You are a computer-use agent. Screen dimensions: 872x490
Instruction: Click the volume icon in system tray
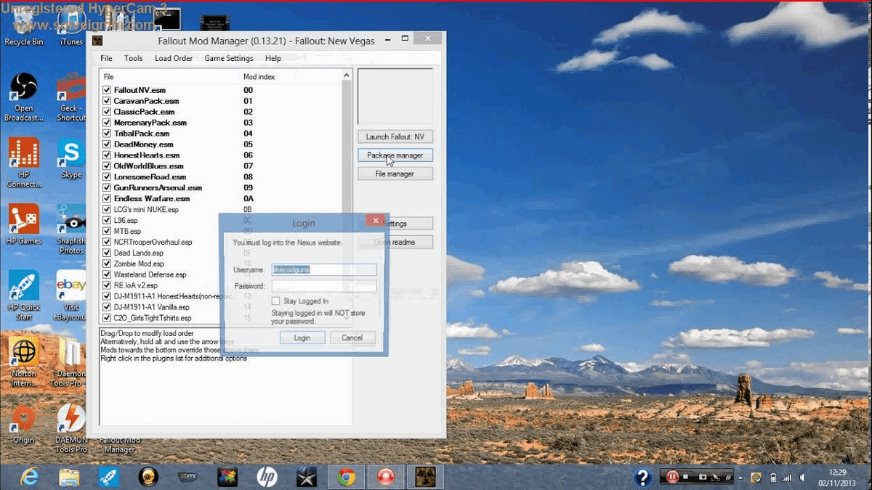pos(803,478)
